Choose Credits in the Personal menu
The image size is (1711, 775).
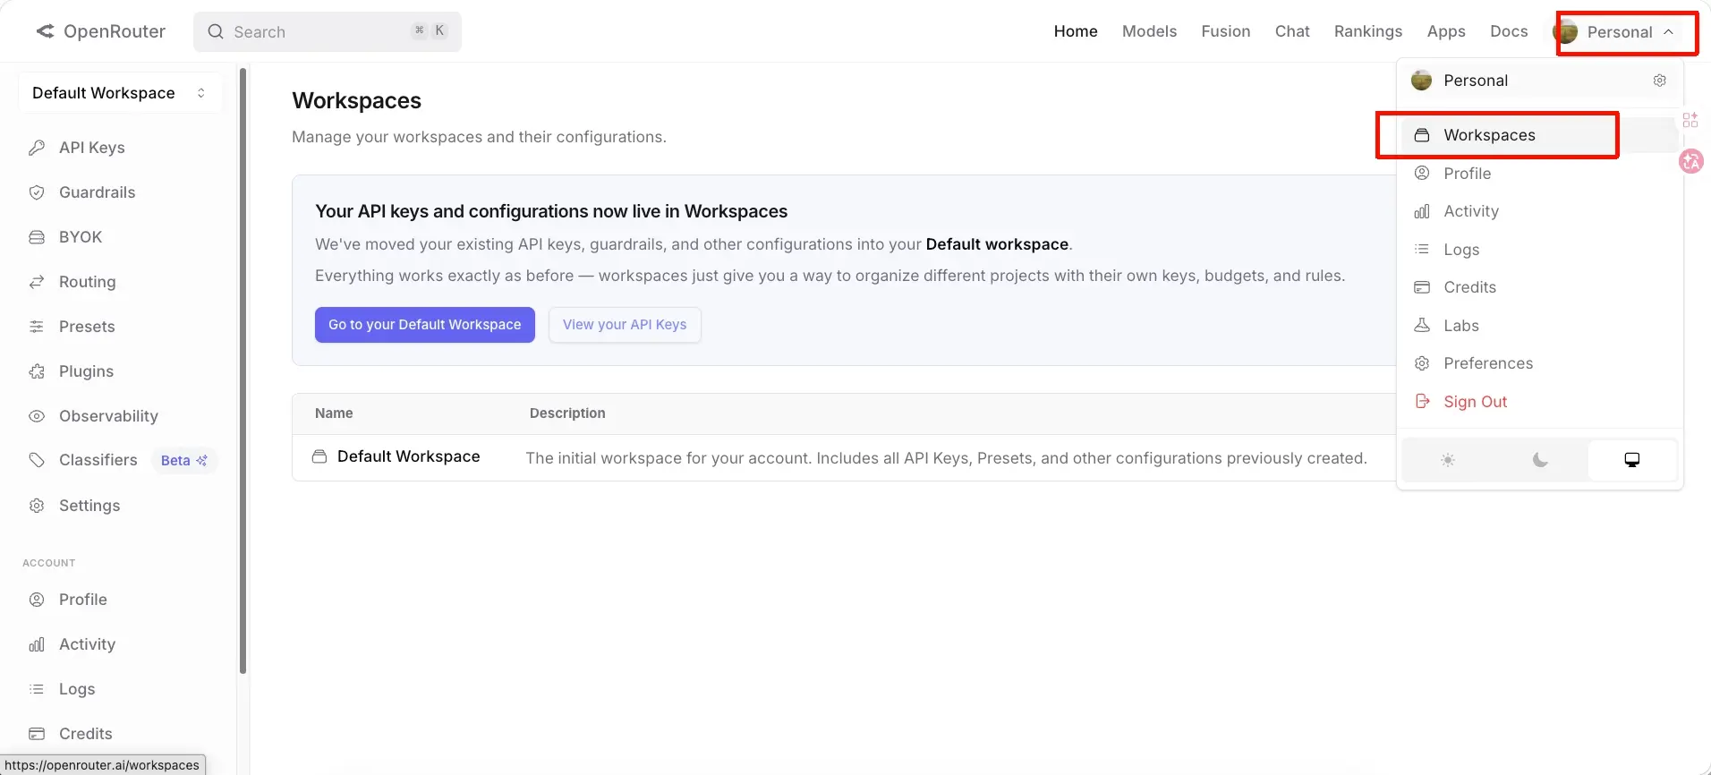[x=1539, y=287]
